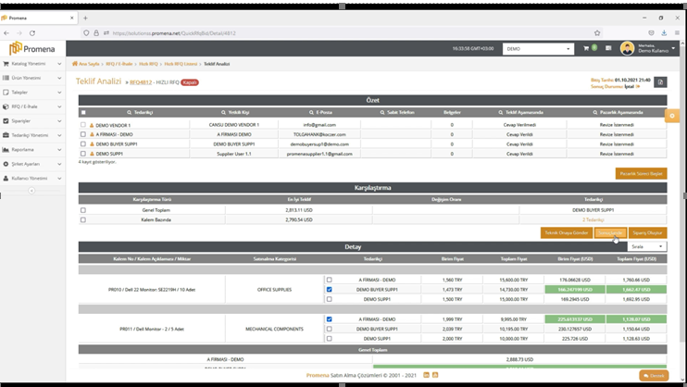
Task: Click the Raporlama chart icon in sidebar
Action: 6,149
